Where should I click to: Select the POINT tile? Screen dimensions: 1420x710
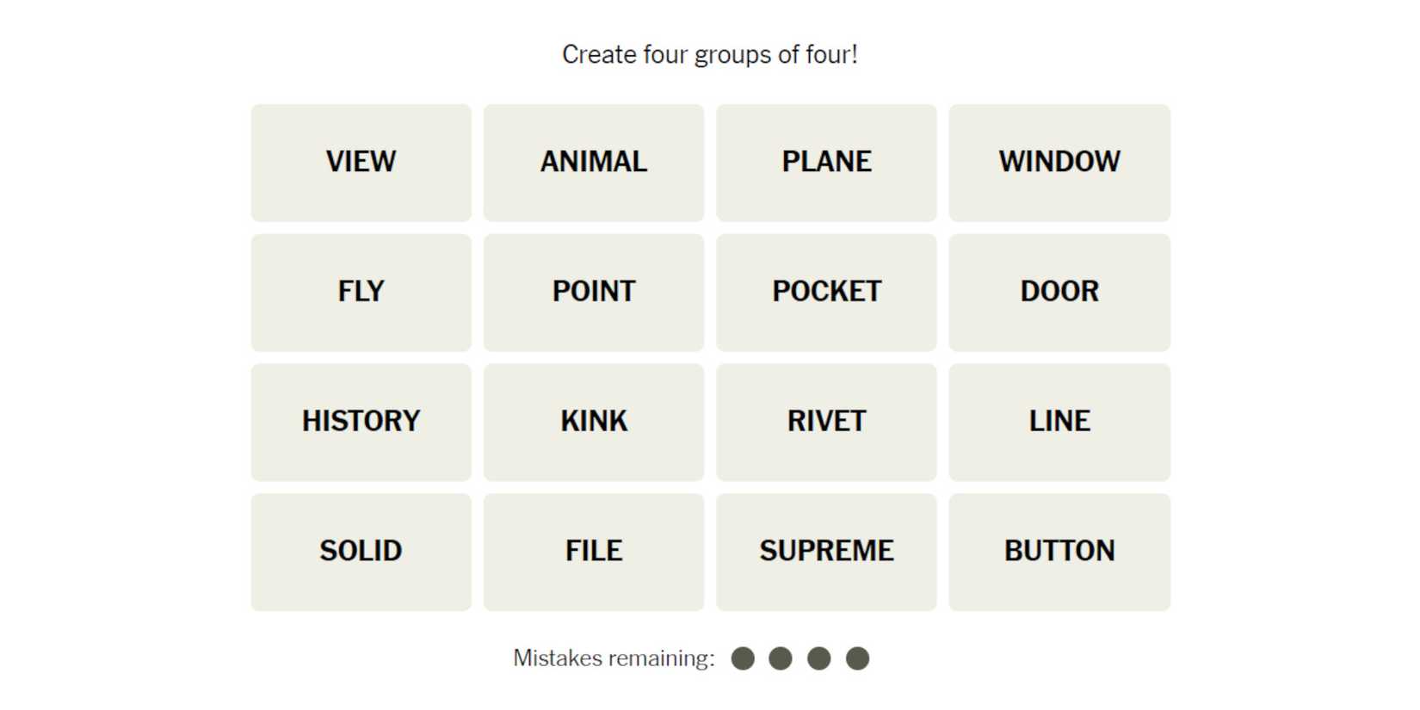coord(593,293)
